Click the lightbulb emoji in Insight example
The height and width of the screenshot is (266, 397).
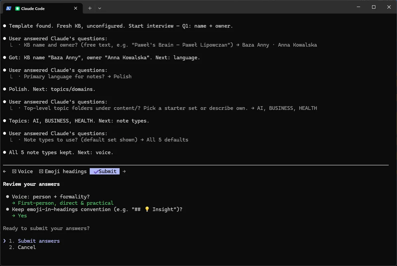click(147, 209)
